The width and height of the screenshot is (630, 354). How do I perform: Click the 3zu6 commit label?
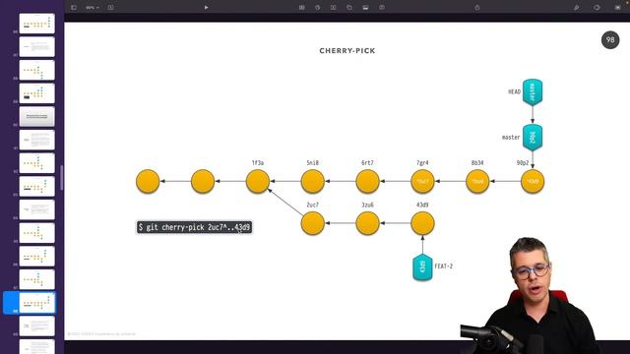pos(367,206)
